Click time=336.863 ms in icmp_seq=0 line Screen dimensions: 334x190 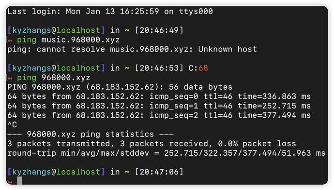274,96
